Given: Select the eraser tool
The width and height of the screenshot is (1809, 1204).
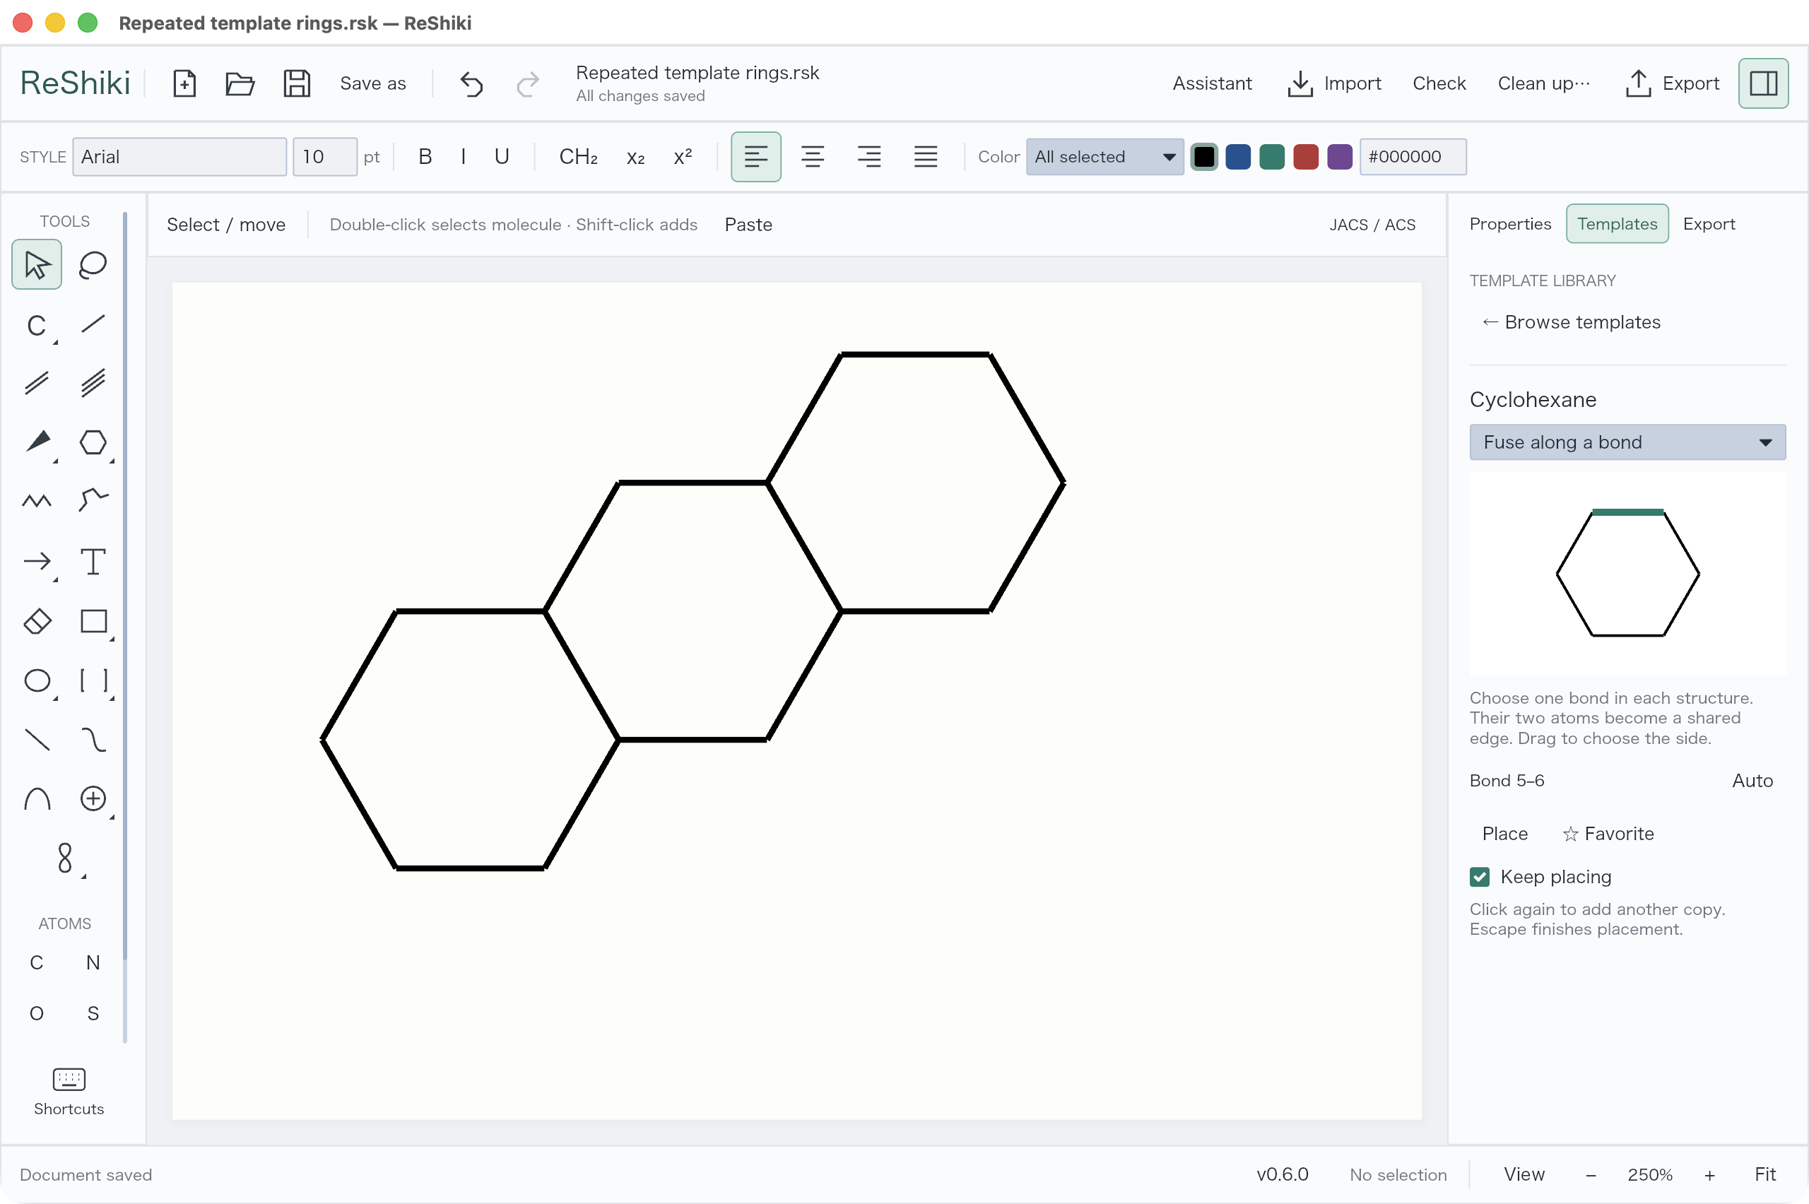Looking at the screenshot, I should 37,621.
